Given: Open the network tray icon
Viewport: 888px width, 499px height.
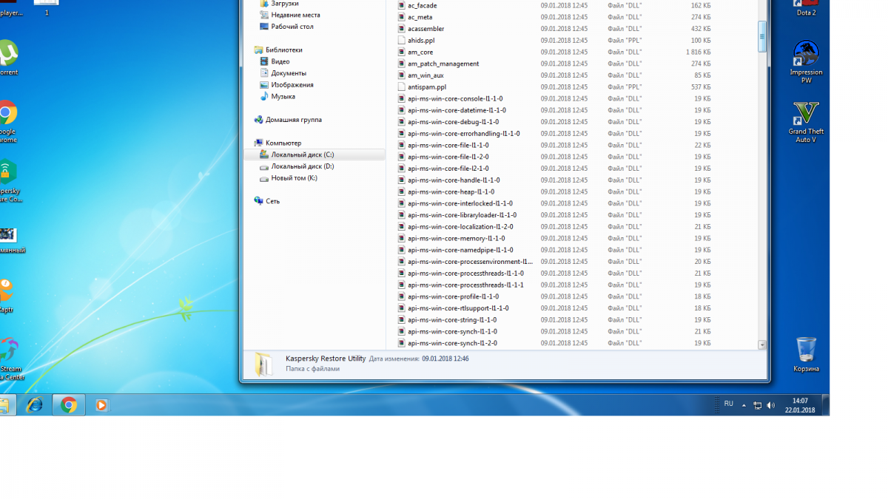Looking at the screenshot, I should pyautogui.click(x=757, y=405).
